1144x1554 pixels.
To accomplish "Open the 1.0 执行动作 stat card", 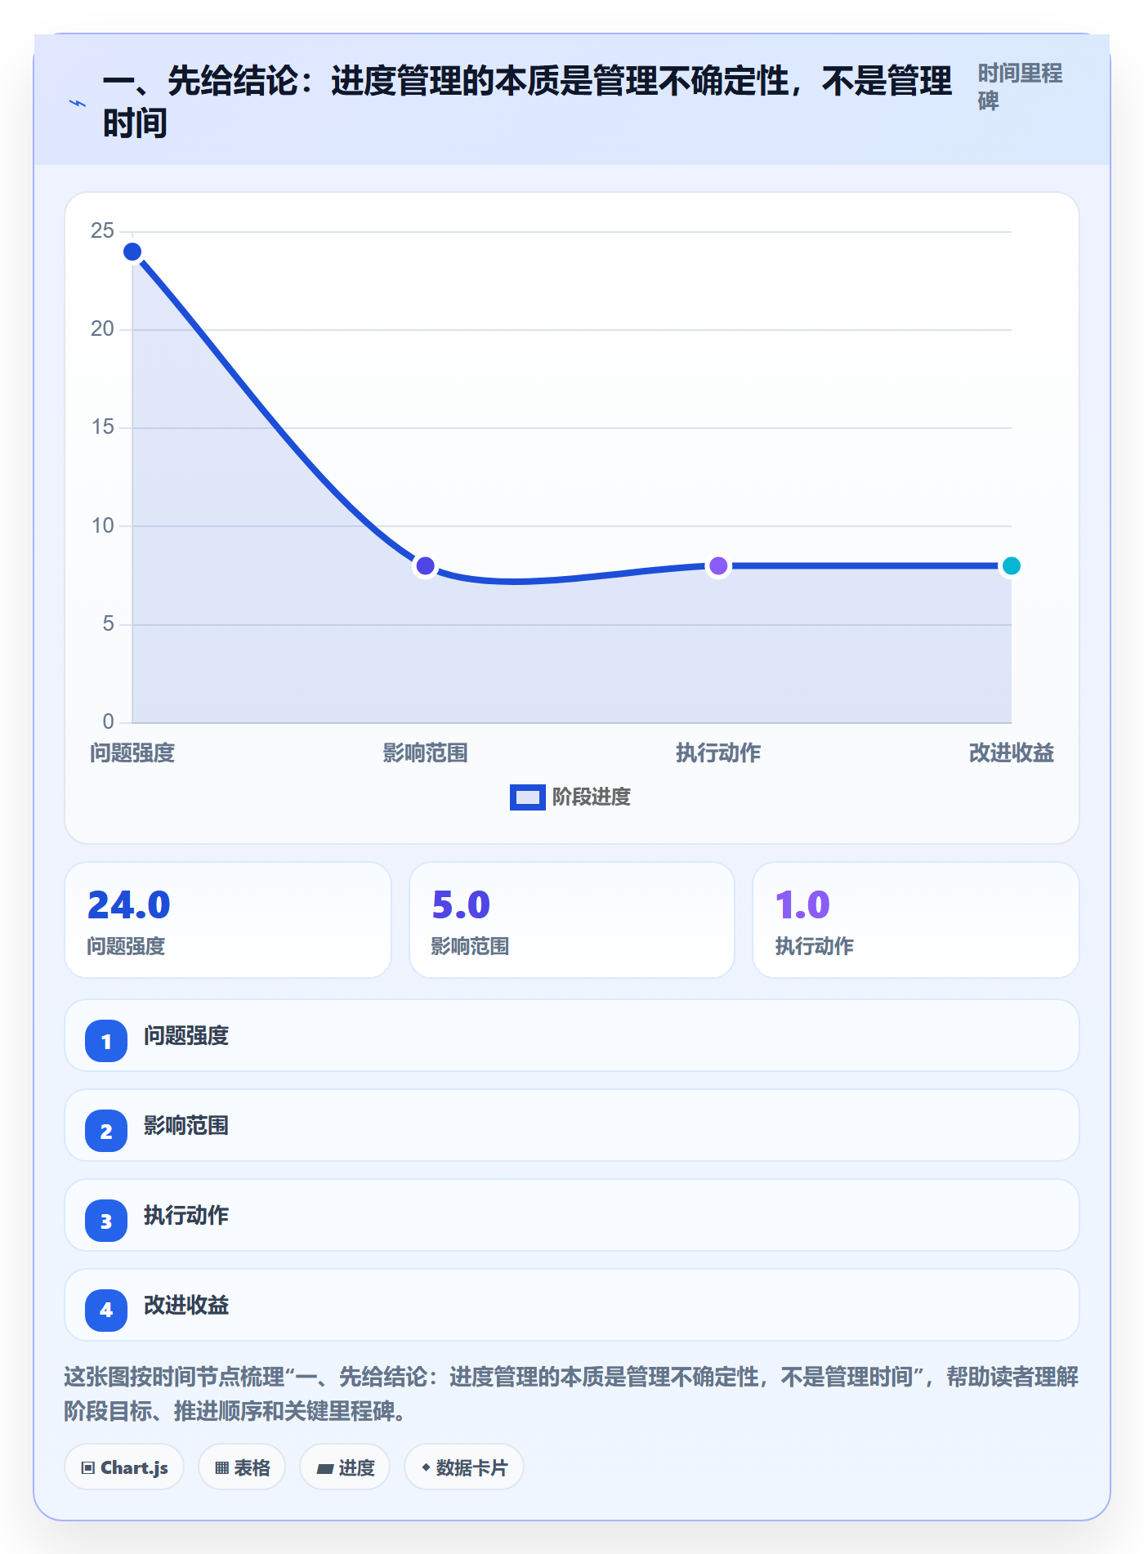I will point(916,920).
